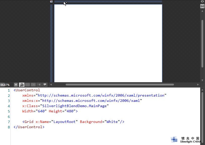Click the 66.67% zoom value field
Screen dimensions: 205x145
(x=7, y=85)
